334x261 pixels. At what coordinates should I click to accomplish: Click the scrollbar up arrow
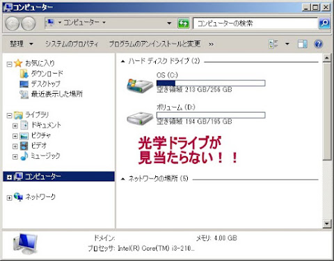pyautogui.click(x=327, y=57)
